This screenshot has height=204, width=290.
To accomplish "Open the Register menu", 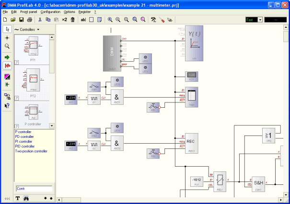I will [84, 12].
